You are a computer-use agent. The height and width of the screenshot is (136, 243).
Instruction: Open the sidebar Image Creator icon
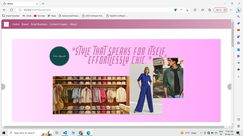pos(238,56)
